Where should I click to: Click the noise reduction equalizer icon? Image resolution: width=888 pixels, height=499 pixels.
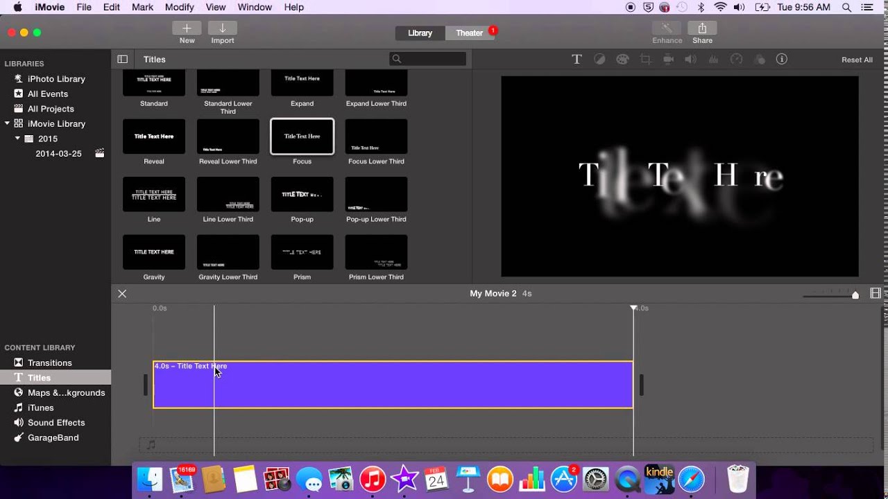pyautogui.click(x=713, y=60)
